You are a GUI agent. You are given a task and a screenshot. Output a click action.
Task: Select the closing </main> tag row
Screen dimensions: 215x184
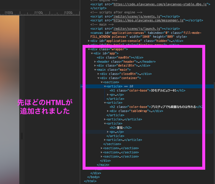(103, 165)
